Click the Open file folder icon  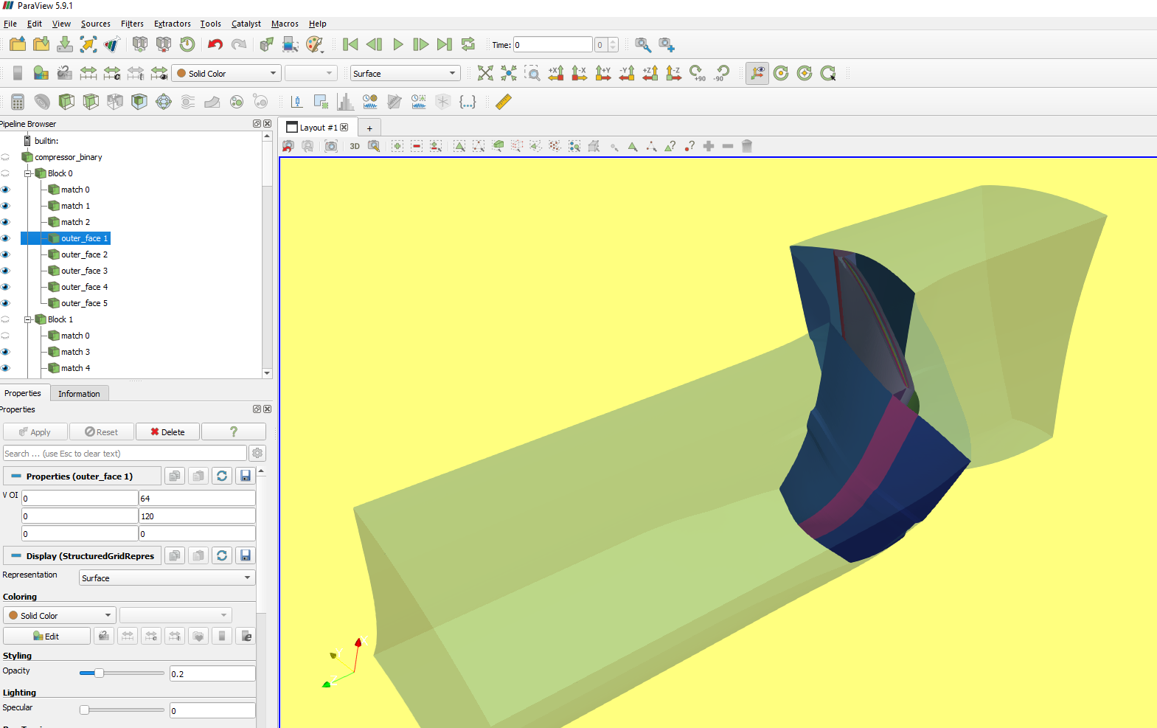(x=18, y=44)
